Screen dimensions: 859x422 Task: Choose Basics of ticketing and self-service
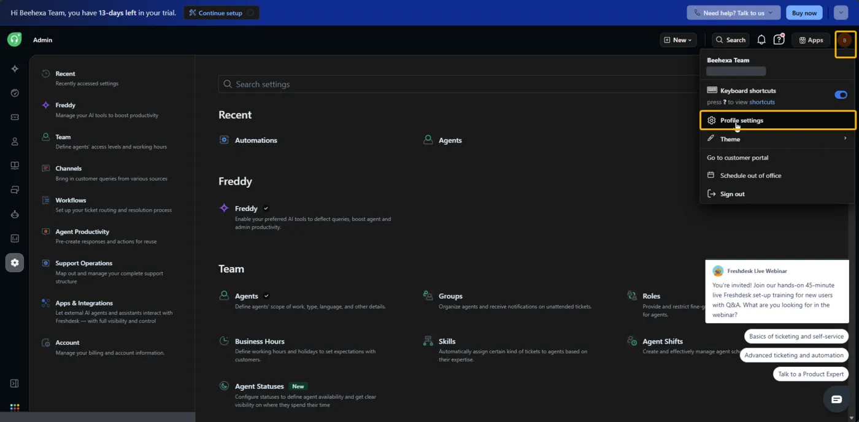click(x=796, y=336)
